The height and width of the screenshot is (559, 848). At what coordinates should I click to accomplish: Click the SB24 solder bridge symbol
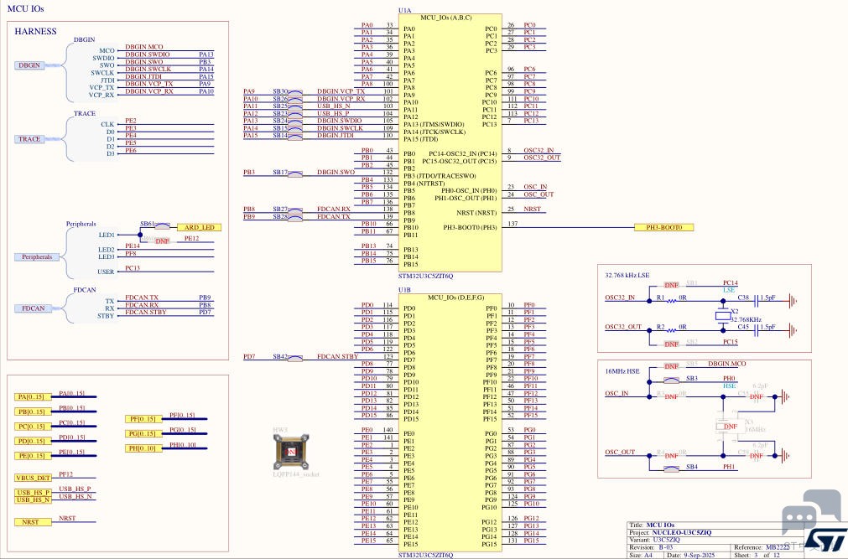coord(295,122)
